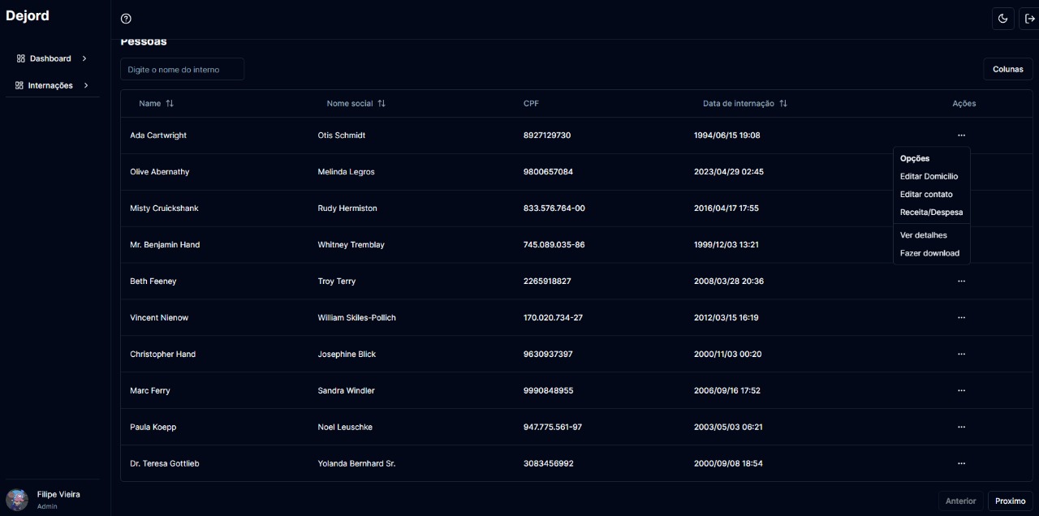Go to next page with Proximo
The height and width of the screenshot is (516, 1039).
1010,501
